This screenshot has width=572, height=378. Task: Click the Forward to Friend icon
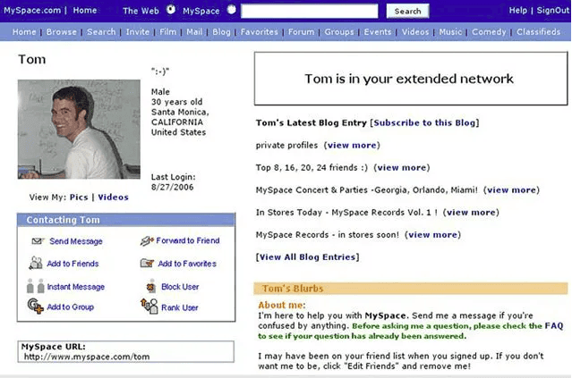pos(148,241)
